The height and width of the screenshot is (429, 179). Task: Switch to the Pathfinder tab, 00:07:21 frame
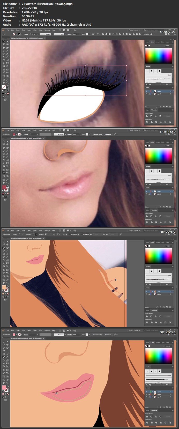[x=154, y=110]
